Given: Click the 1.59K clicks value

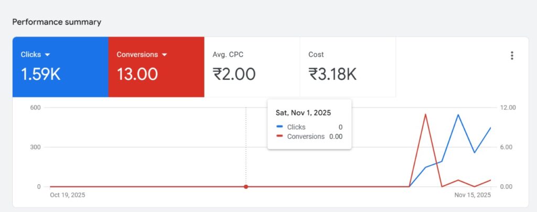Looking at the screenshot, I should [x=41, y=74].
